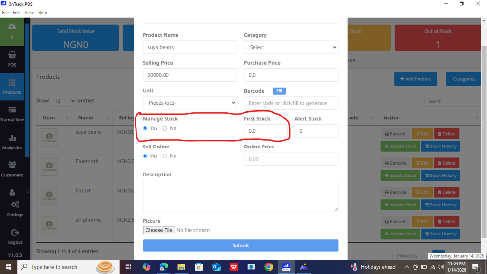The width and height of the screenshot is (487, 274).
Task: Launch Google Chrome from the taskbar
Action: click(x=269, y=267)
